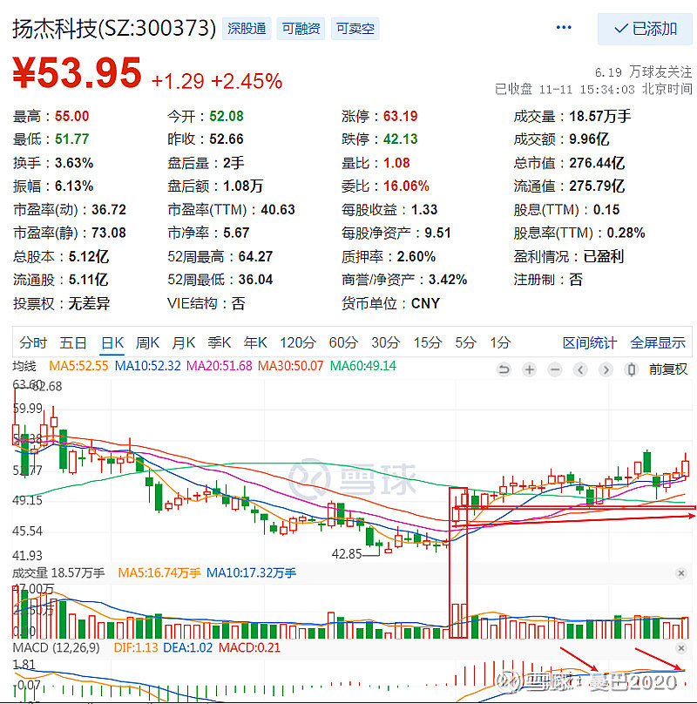Screen dimensions: 697x704
Task: Click the DIF:1.13 indicator value
Action: pyautogui.click(x=136, y=648)
